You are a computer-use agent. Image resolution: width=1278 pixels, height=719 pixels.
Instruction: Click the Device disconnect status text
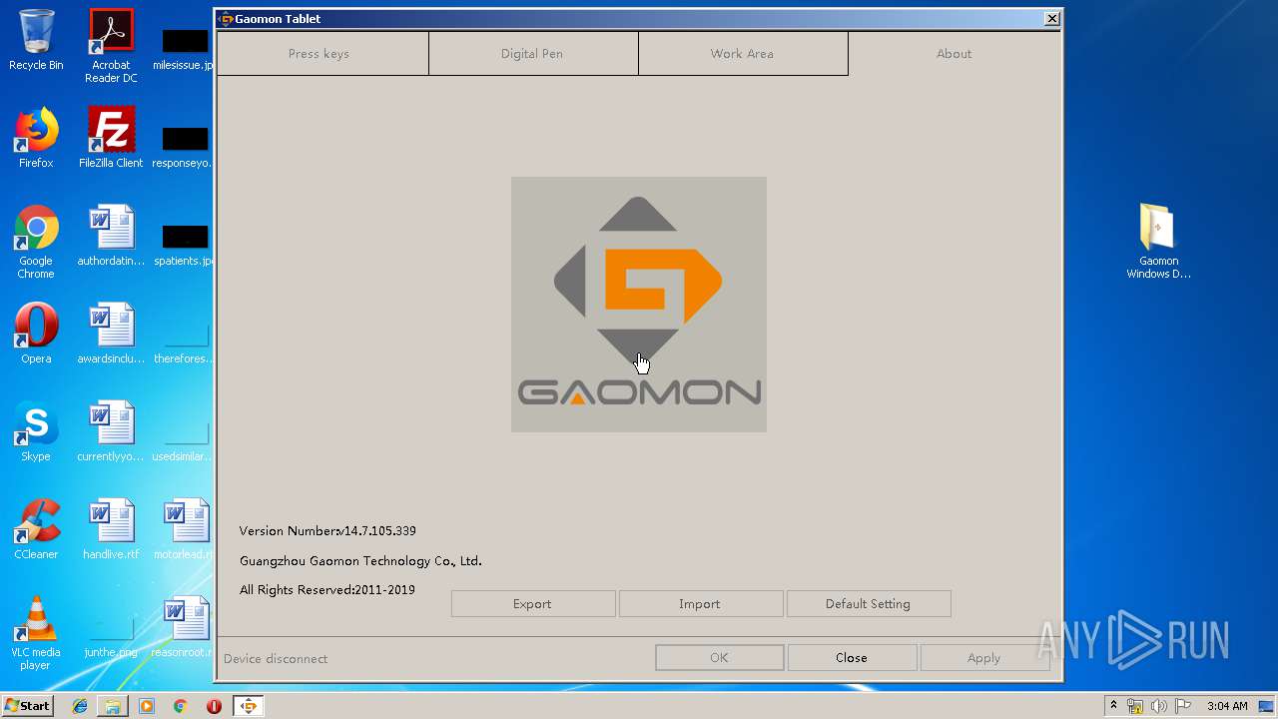click(x=276, y=658)
